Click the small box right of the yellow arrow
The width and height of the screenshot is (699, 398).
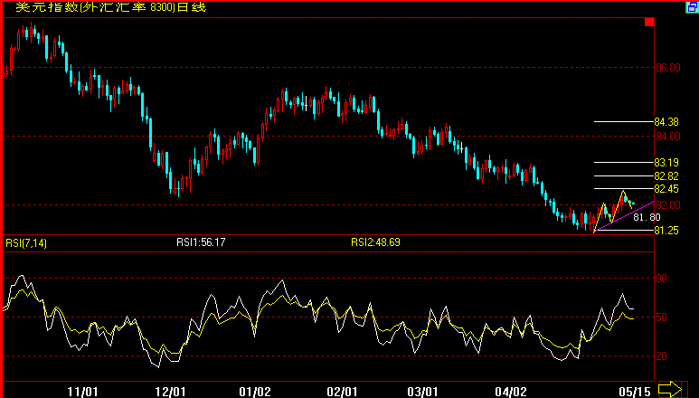coord(685,389)
